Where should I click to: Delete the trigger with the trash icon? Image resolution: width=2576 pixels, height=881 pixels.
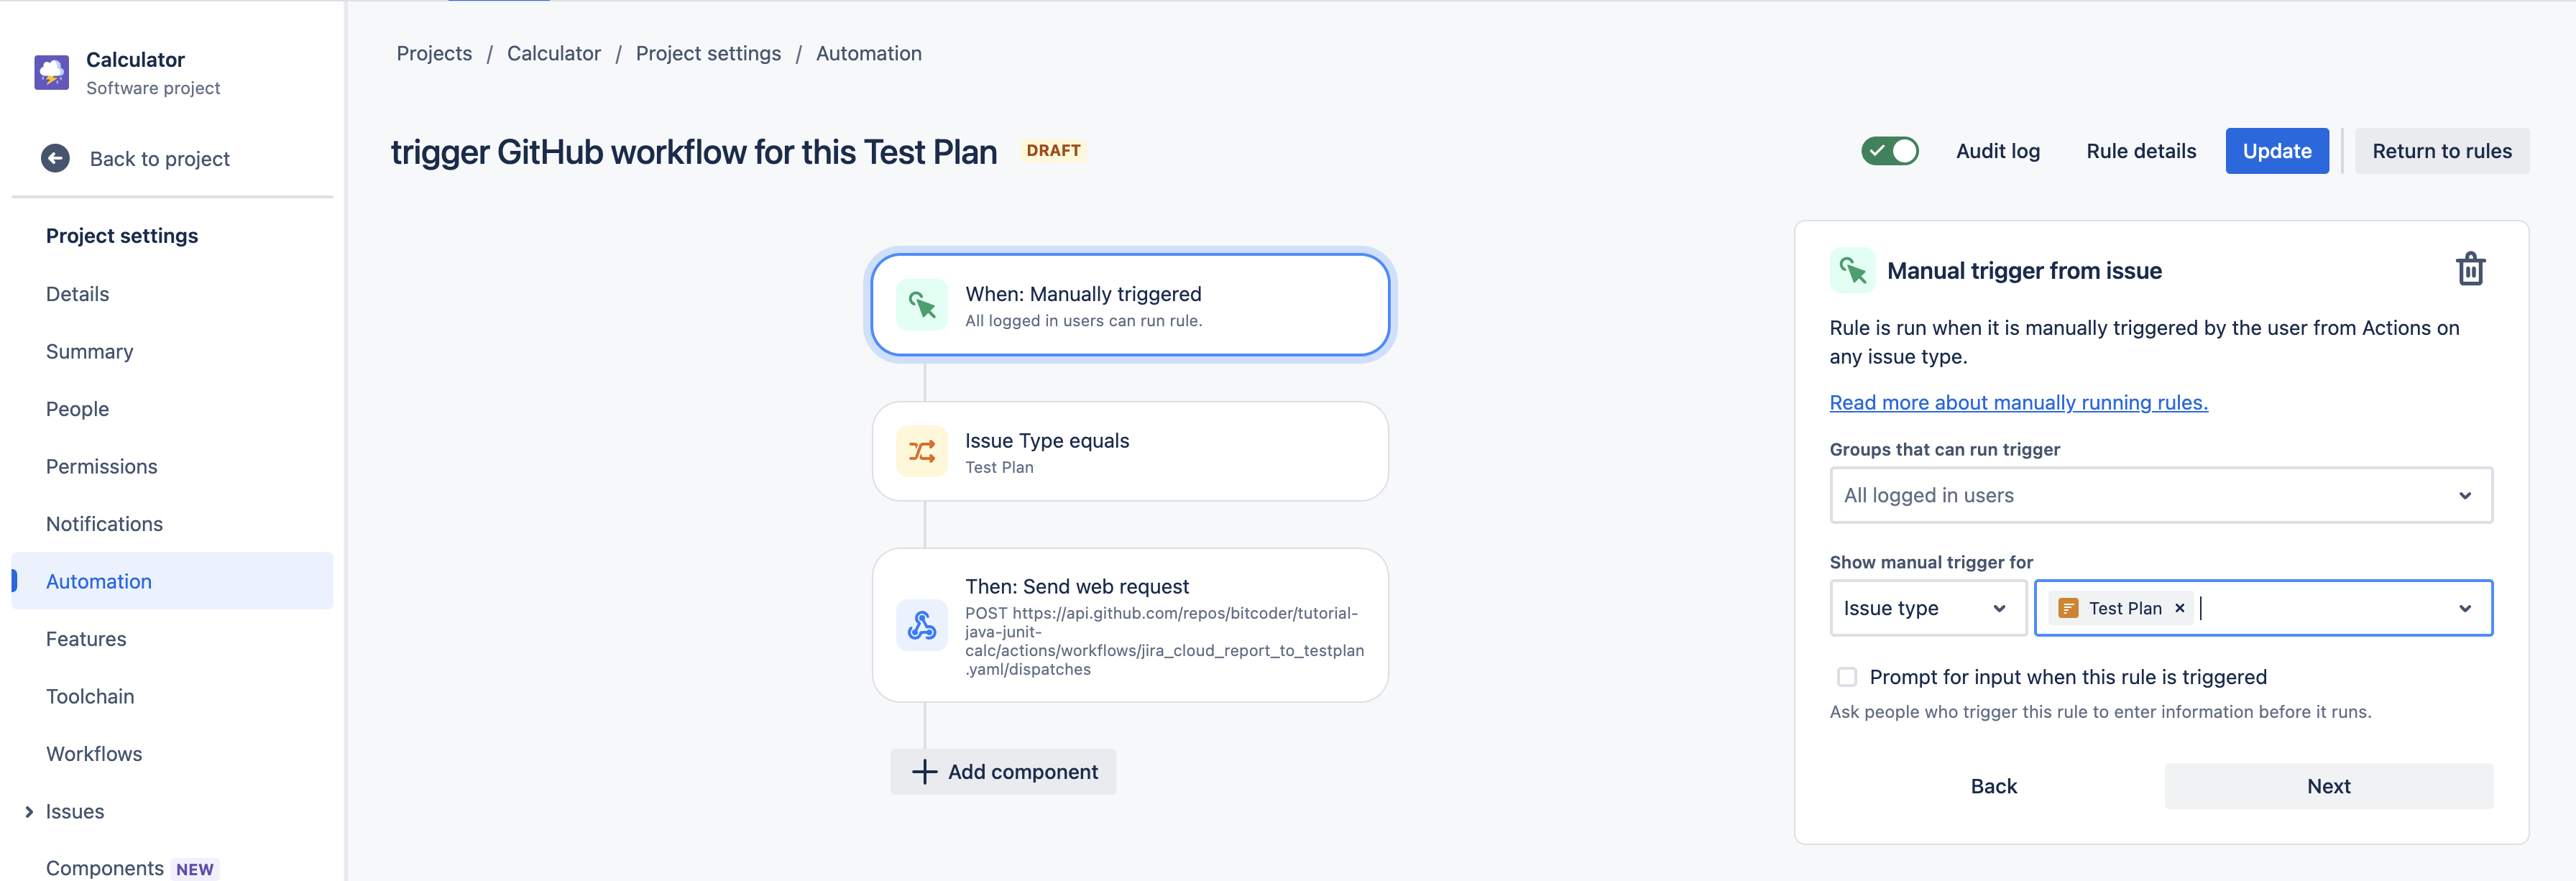pyautogui.click(x=2470, y=269)
